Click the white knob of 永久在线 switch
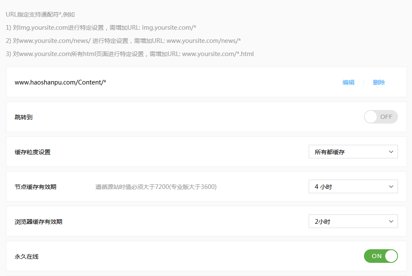This screenshot has height=276, width=412. point(391,256)
